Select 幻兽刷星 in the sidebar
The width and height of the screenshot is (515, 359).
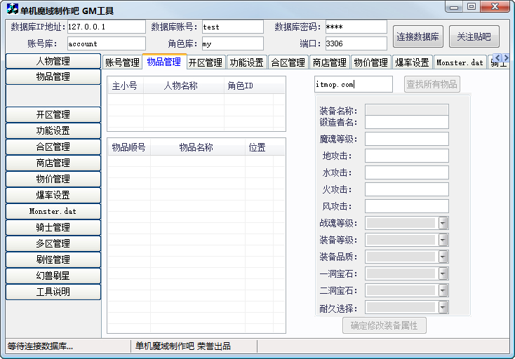[53, 276]
